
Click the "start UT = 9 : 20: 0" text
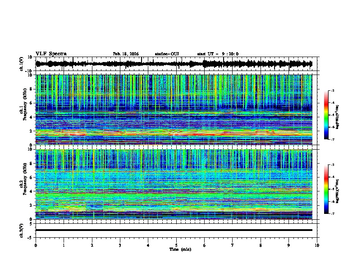[x=218, y=54]
